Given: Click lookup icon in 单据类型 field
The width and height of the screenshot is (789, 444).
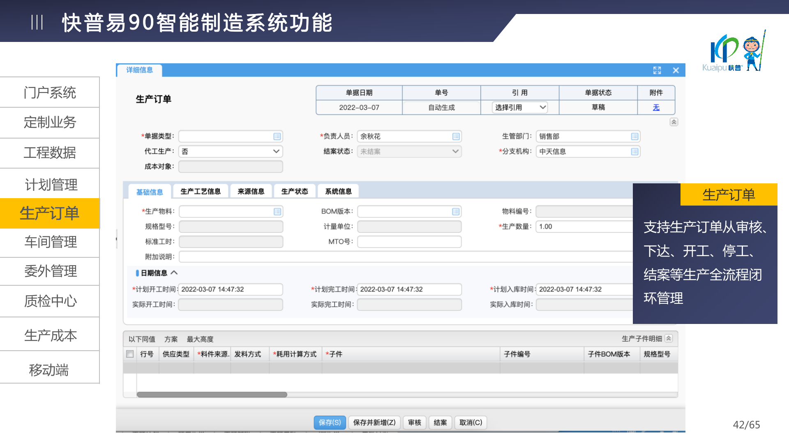Looking at the screenshot, I should (277, 136).
